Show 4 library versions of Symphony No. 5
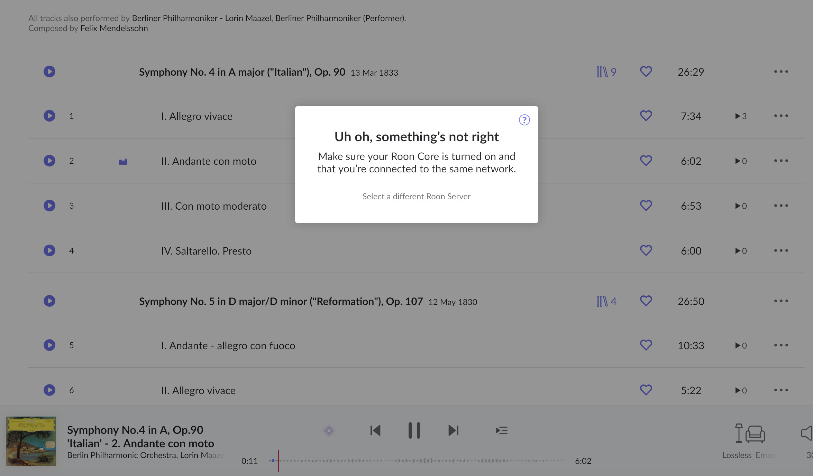This screenshot has height=476, width=813. click(x=606, y=301)
